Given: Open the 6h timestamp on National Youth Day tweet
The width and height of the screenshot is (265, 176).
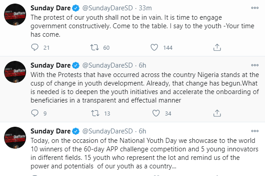Looking at the screenshot, I should point(142,131).
